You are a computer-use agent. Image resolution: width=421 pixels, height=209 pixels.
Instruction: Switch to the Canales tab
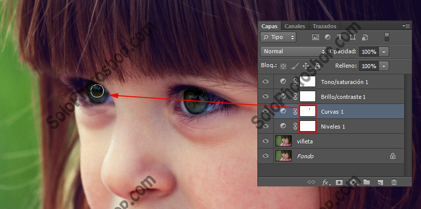pyautogui.click(x=295, y=26)
